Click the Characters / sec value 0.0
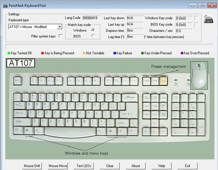 point(184,31)
